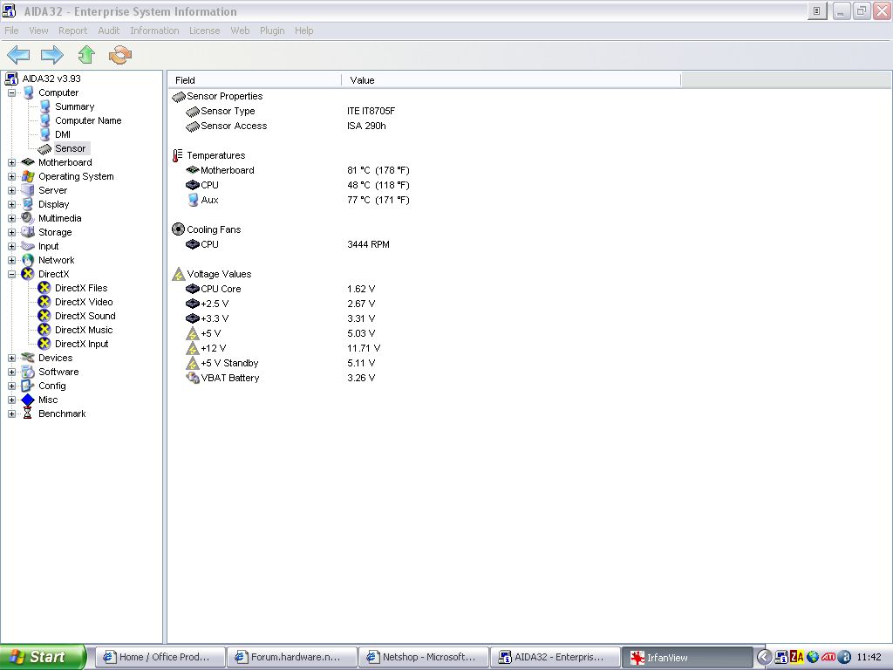The height and width of the screenshot is (670, 893).
Task: Click the Voltage Values warning icon
Action: click(x=178, y=274)
